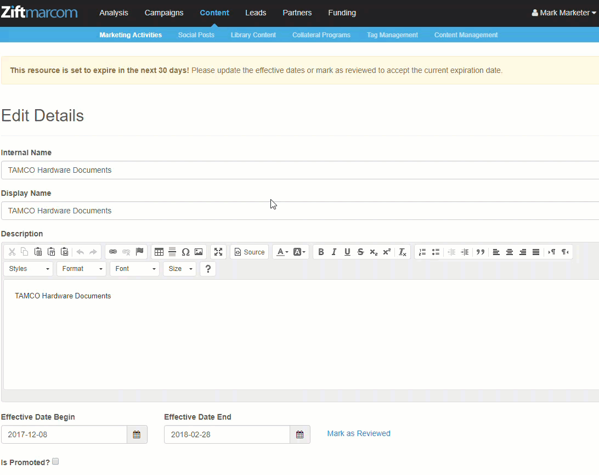
Task: Open the Font dropdown
Action: [134, 269]
